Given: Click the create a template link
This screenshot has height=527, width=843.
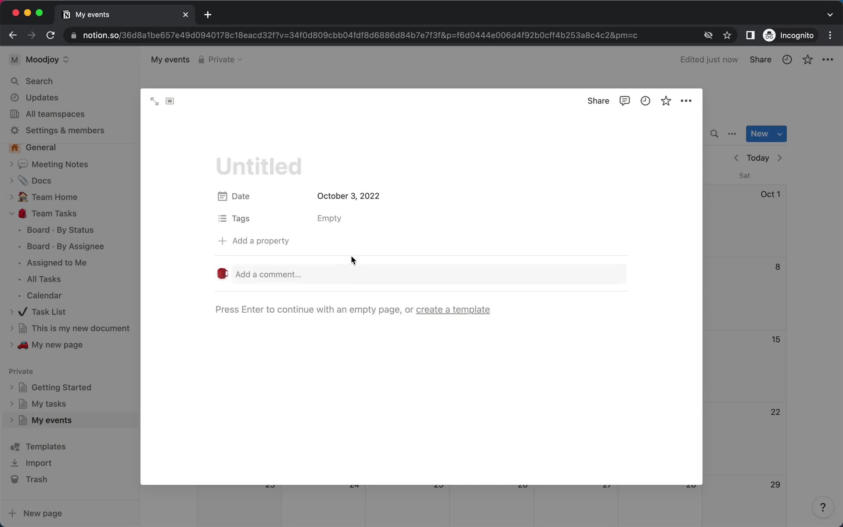Looking at the screenshot, I should coord(452,309).
